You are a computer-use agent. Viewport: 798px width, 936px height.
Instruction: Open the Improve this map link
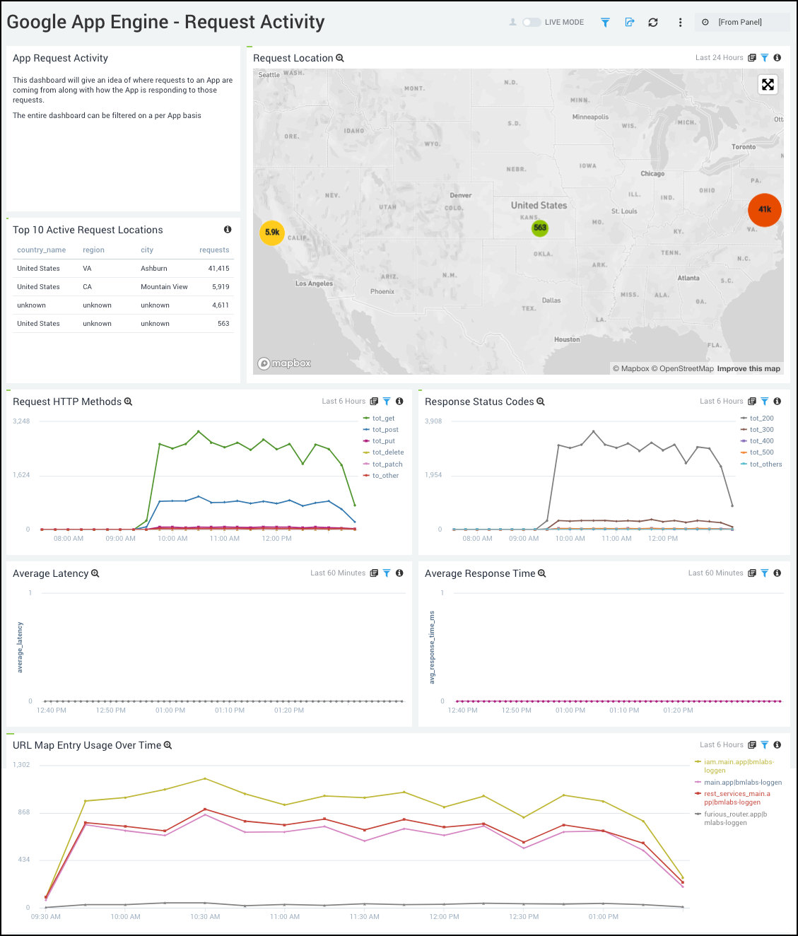tap(749, 368)
